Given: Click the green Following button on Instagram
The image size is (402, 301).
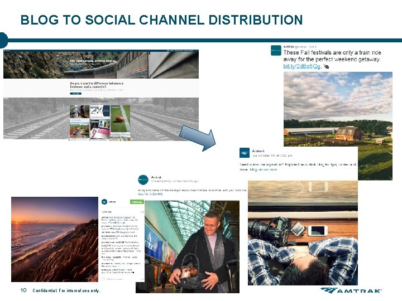Looking at the screenshot, I should pyautogui.click(x=137, y=202).
